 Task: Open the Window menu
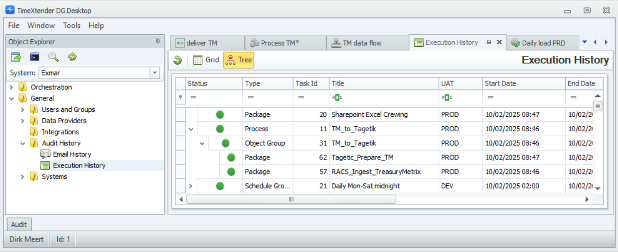(41, 25)
